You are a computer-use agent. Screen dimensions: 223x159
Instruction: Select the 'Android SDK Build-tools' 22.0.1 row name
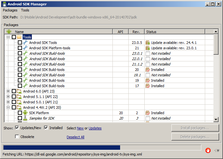tap(47, 59)
